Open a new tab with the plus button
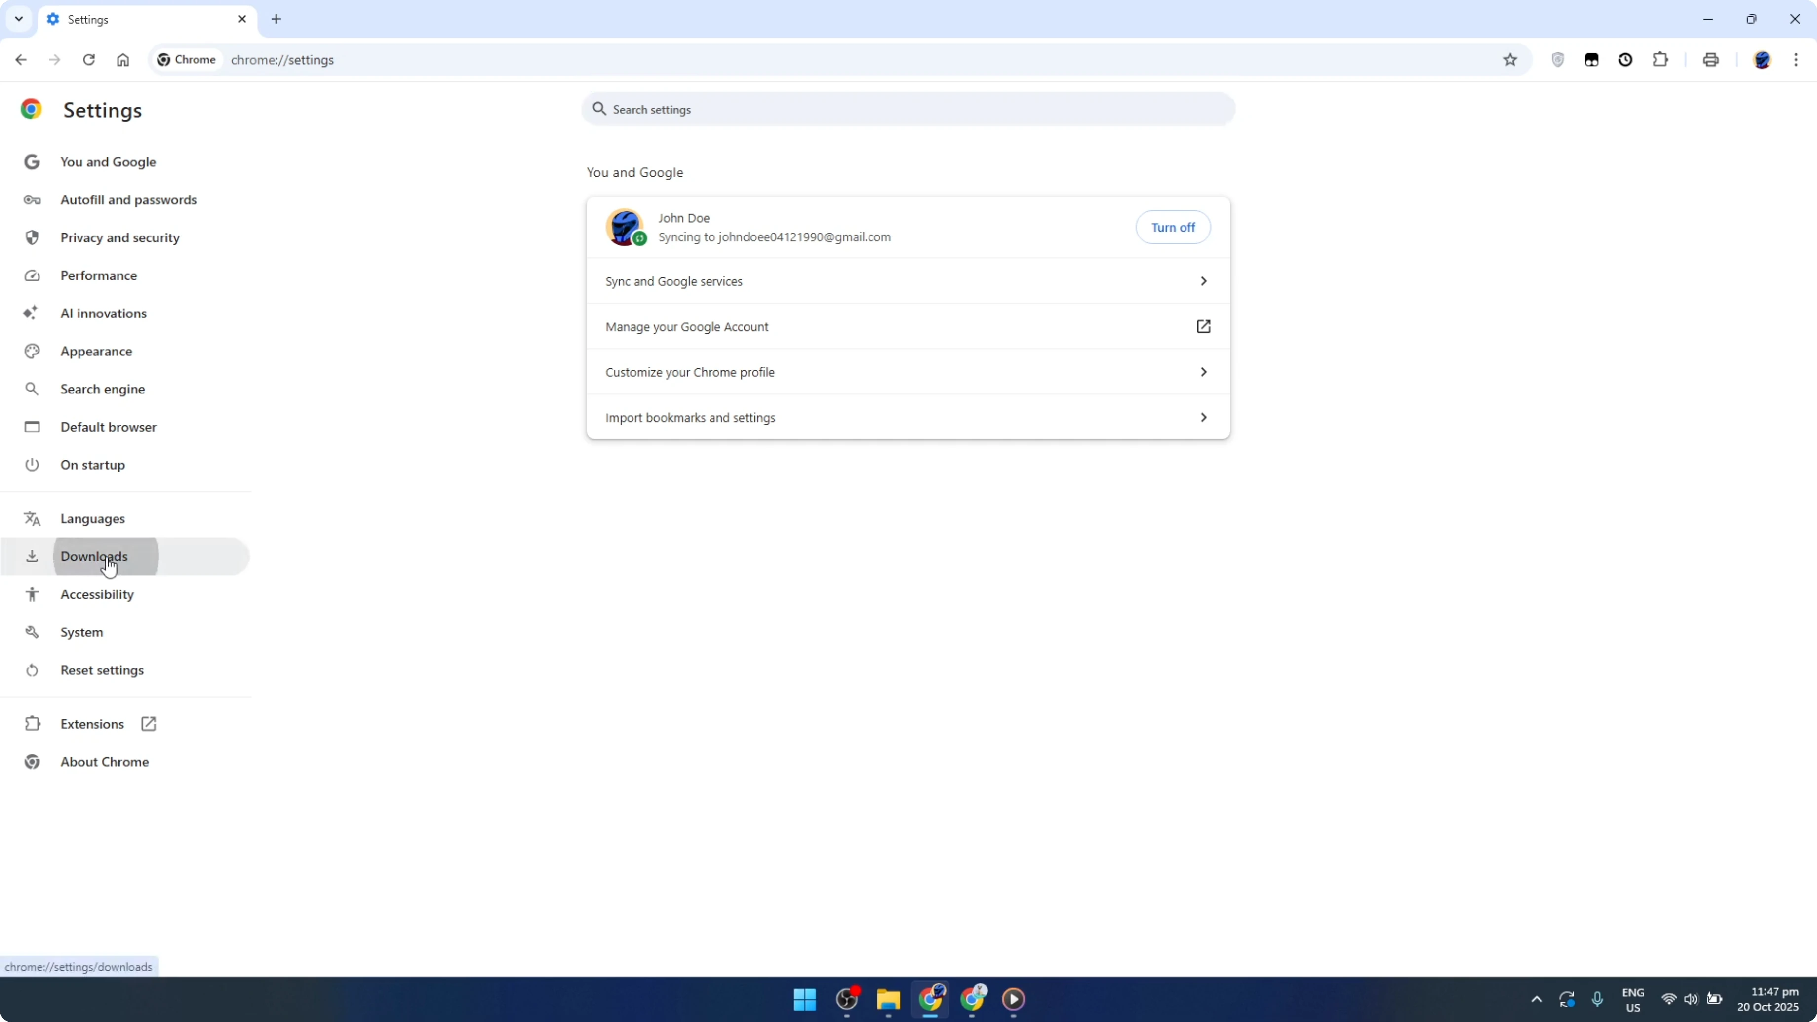The width and height of the screenshot is (1817, 1022). point(276,19)
